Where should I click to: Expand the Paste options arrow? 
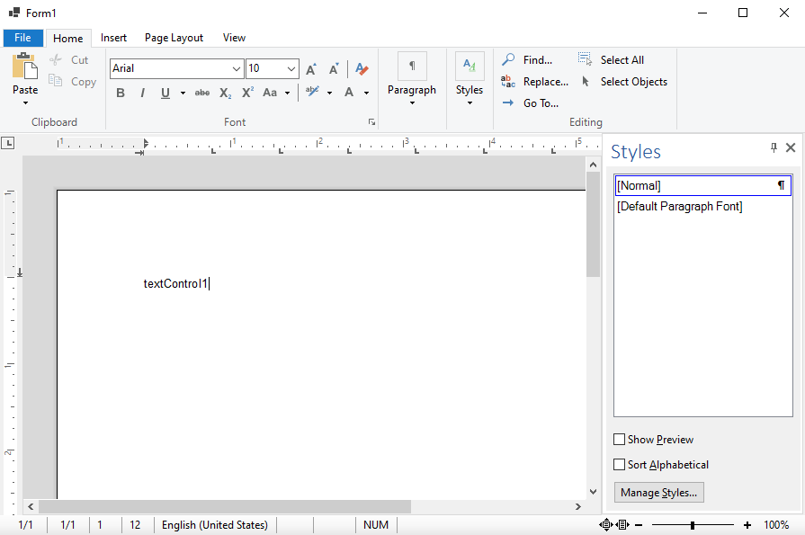(x=25, y=103)
